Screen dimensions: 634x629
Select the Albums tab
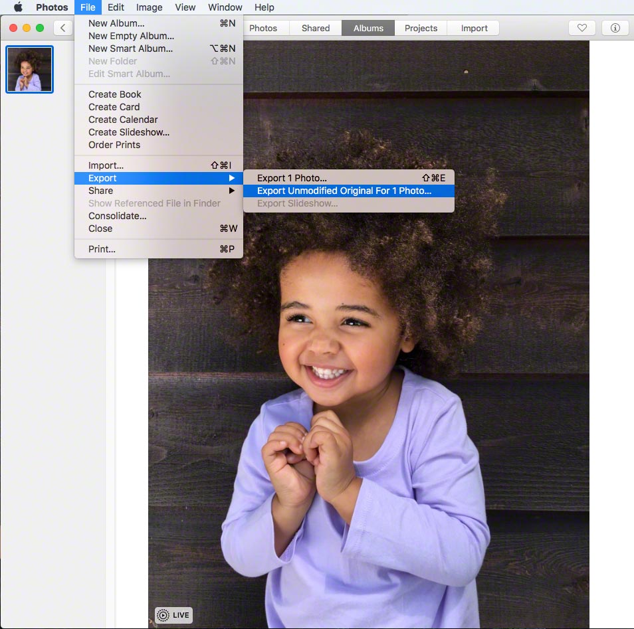[x=368, y=28]
